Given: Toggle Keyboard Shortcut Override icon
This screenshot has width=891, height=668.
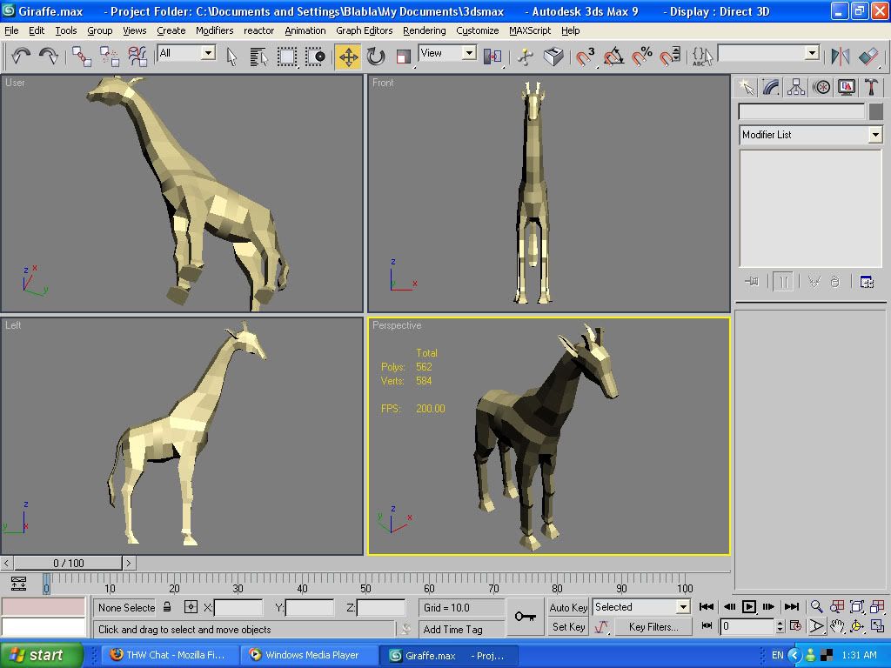Looking at the screenshot, I should (553, 57).
